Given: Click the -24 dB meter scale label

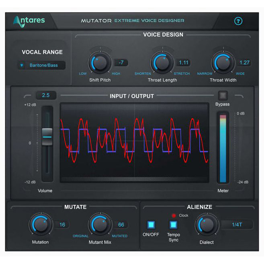Looking at the screenshot, I should pyautogui.click(x=243, y=182).
